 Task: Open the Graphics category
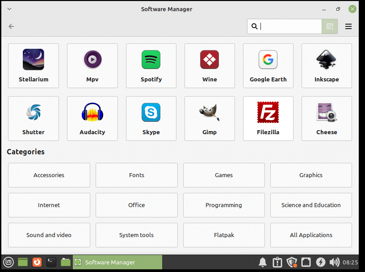pyautogui.click(x=311, y=175)
